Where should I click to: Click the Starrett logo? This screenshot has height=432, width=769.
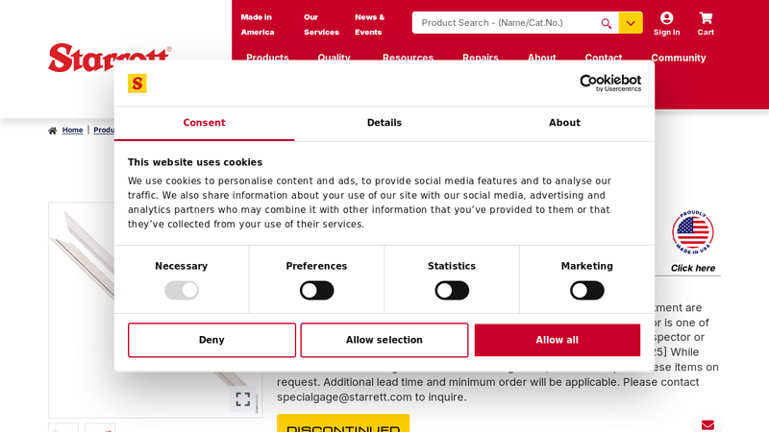(x=110, y=57)
